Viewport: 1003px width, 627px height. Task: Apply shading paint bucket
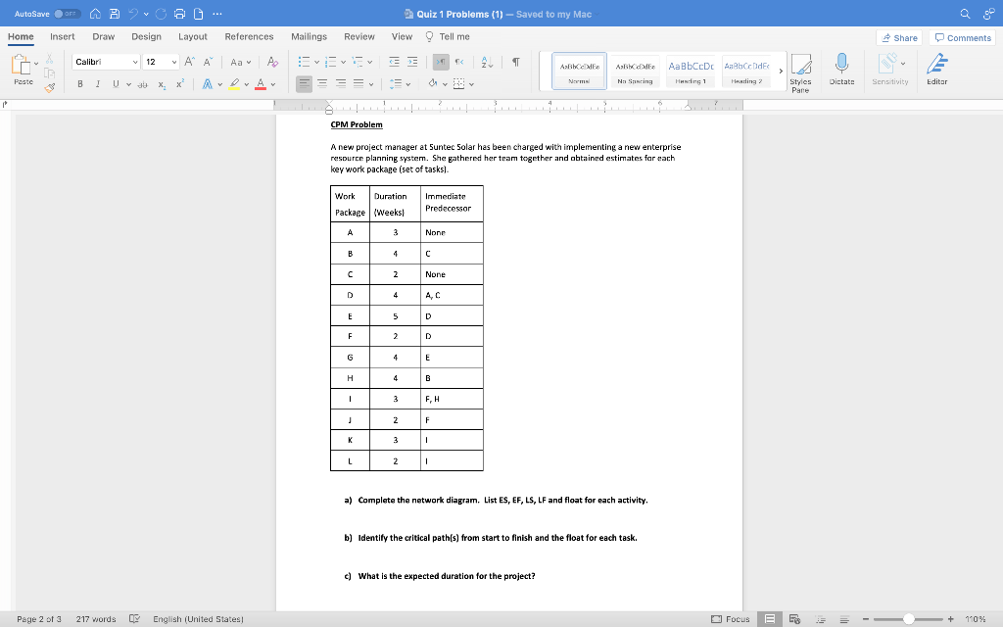[x=433, y=84]
